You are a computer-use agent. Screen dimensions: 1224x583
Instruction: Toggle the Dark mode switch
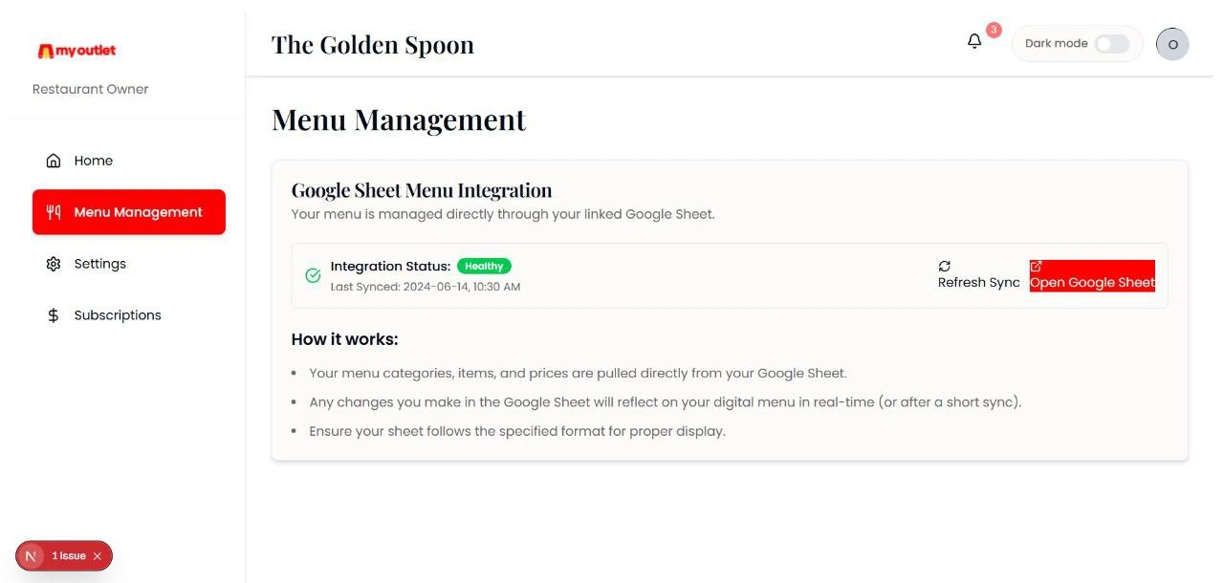1112,44
